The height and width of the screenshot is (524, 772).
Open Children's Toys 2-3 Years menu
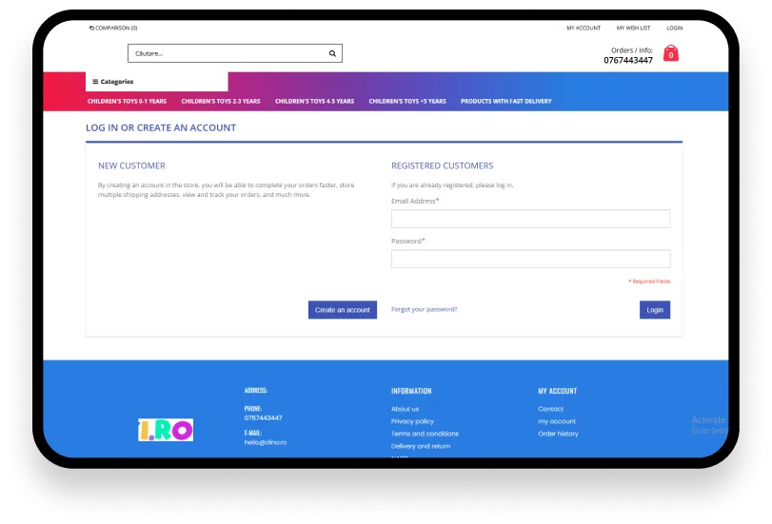221,102
